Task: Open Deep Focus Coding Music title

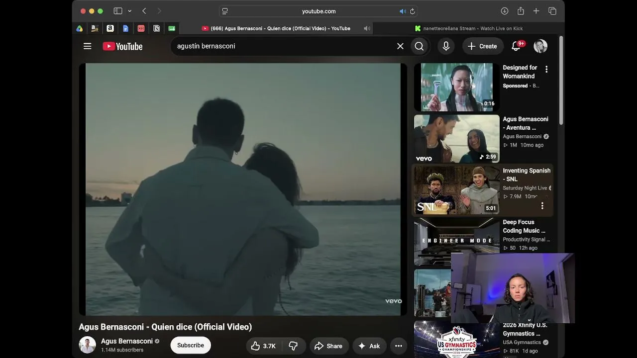Action: pyautogui.click(x=524, y=226)
